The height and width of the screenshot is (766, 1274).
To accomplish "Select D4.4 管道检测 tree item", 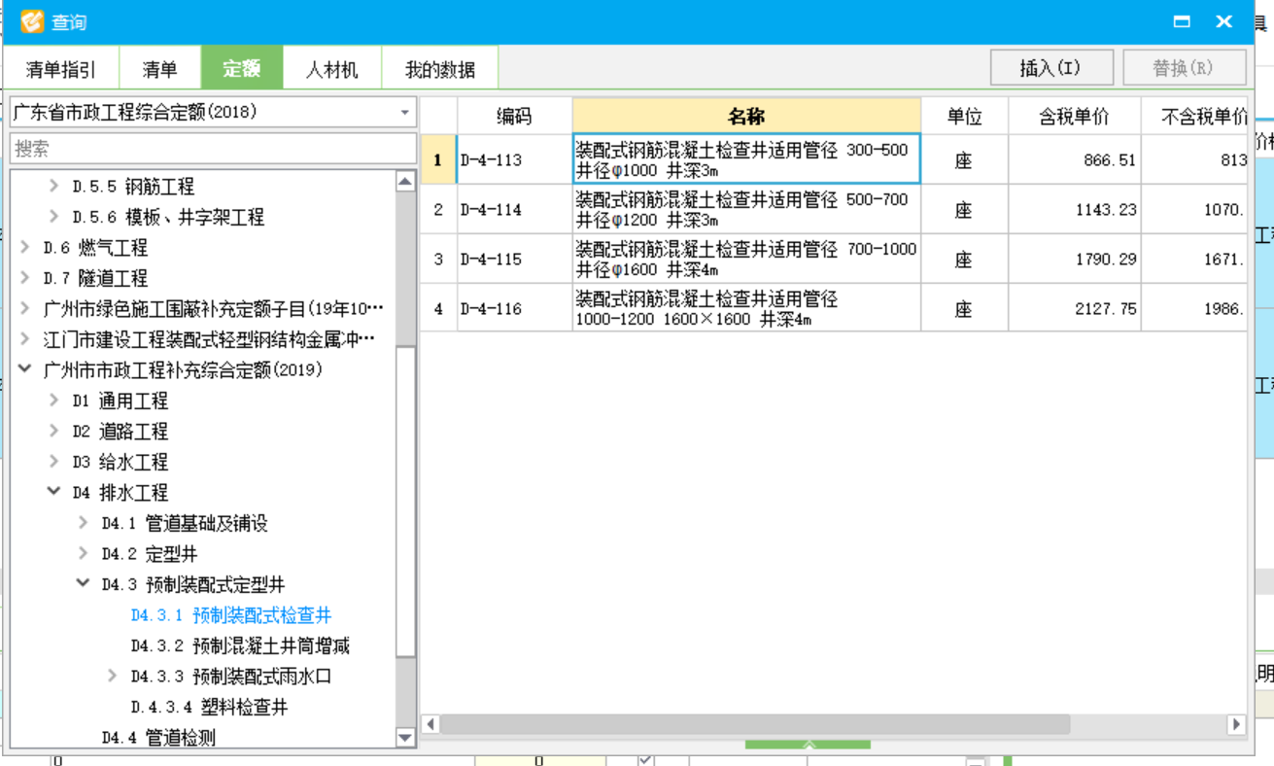I will point(158,738).
